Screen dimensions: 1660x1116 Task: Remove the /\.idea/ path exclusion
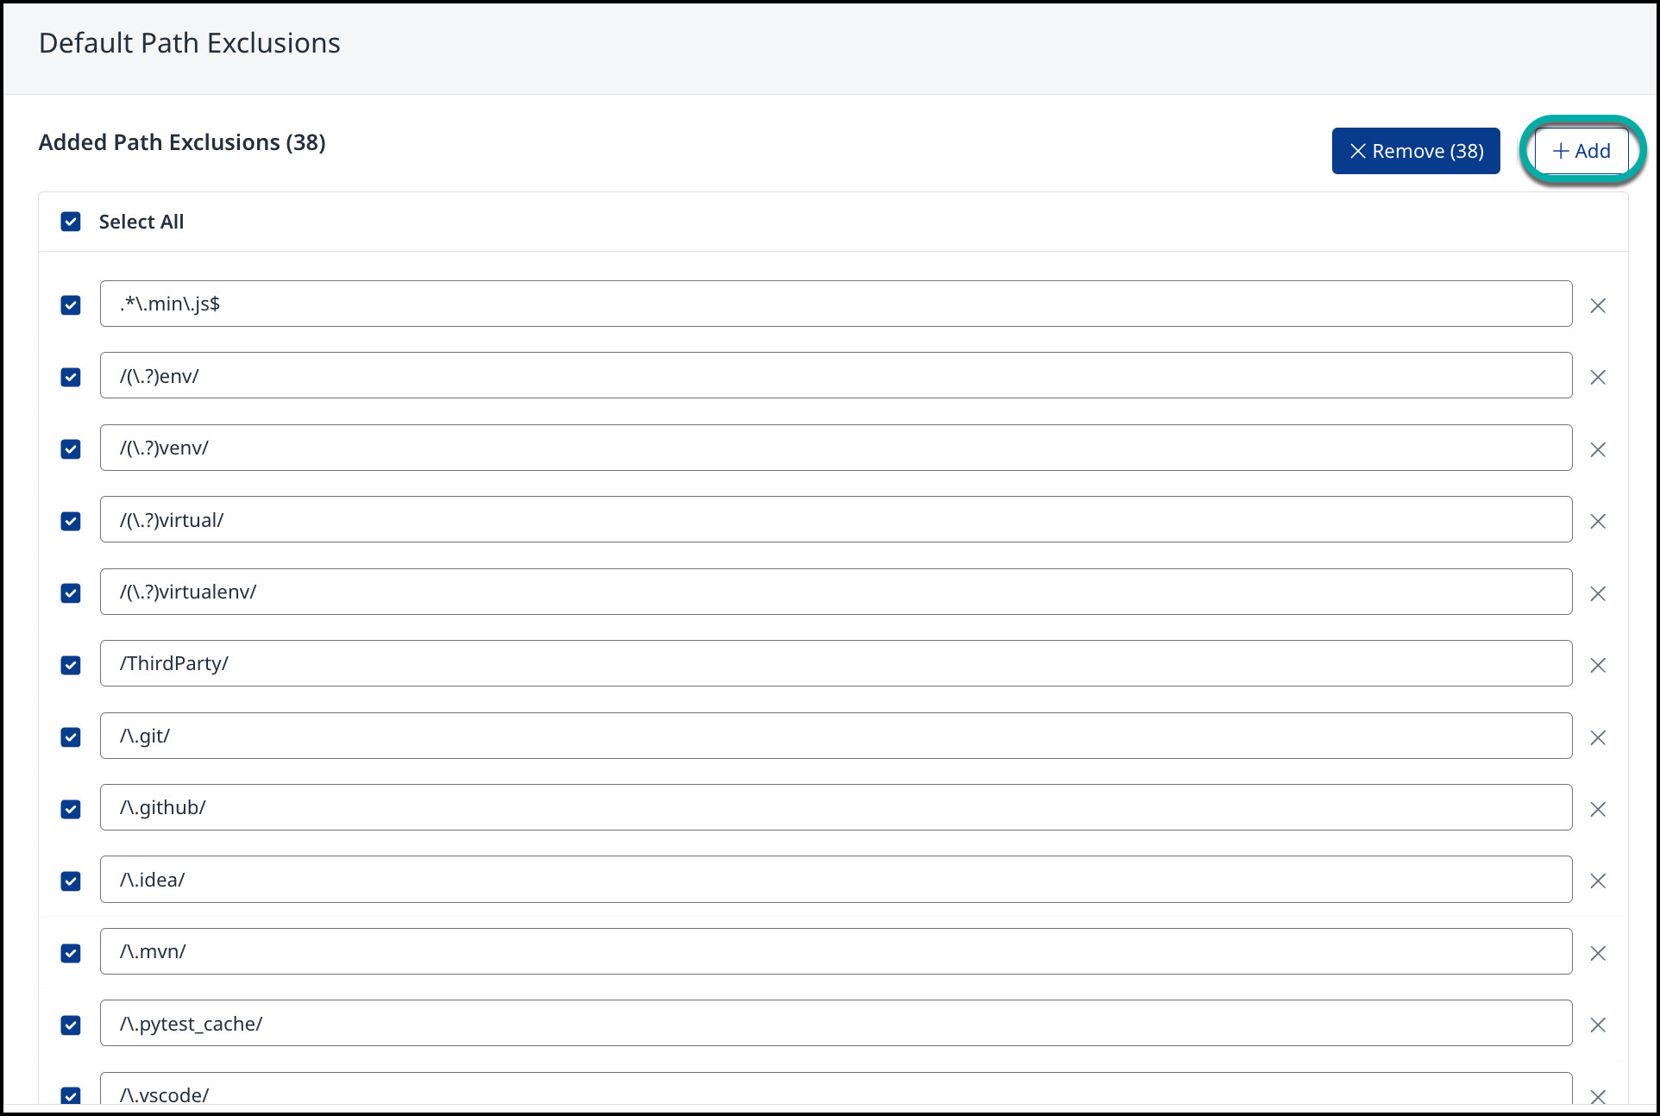click(1597, 881)
